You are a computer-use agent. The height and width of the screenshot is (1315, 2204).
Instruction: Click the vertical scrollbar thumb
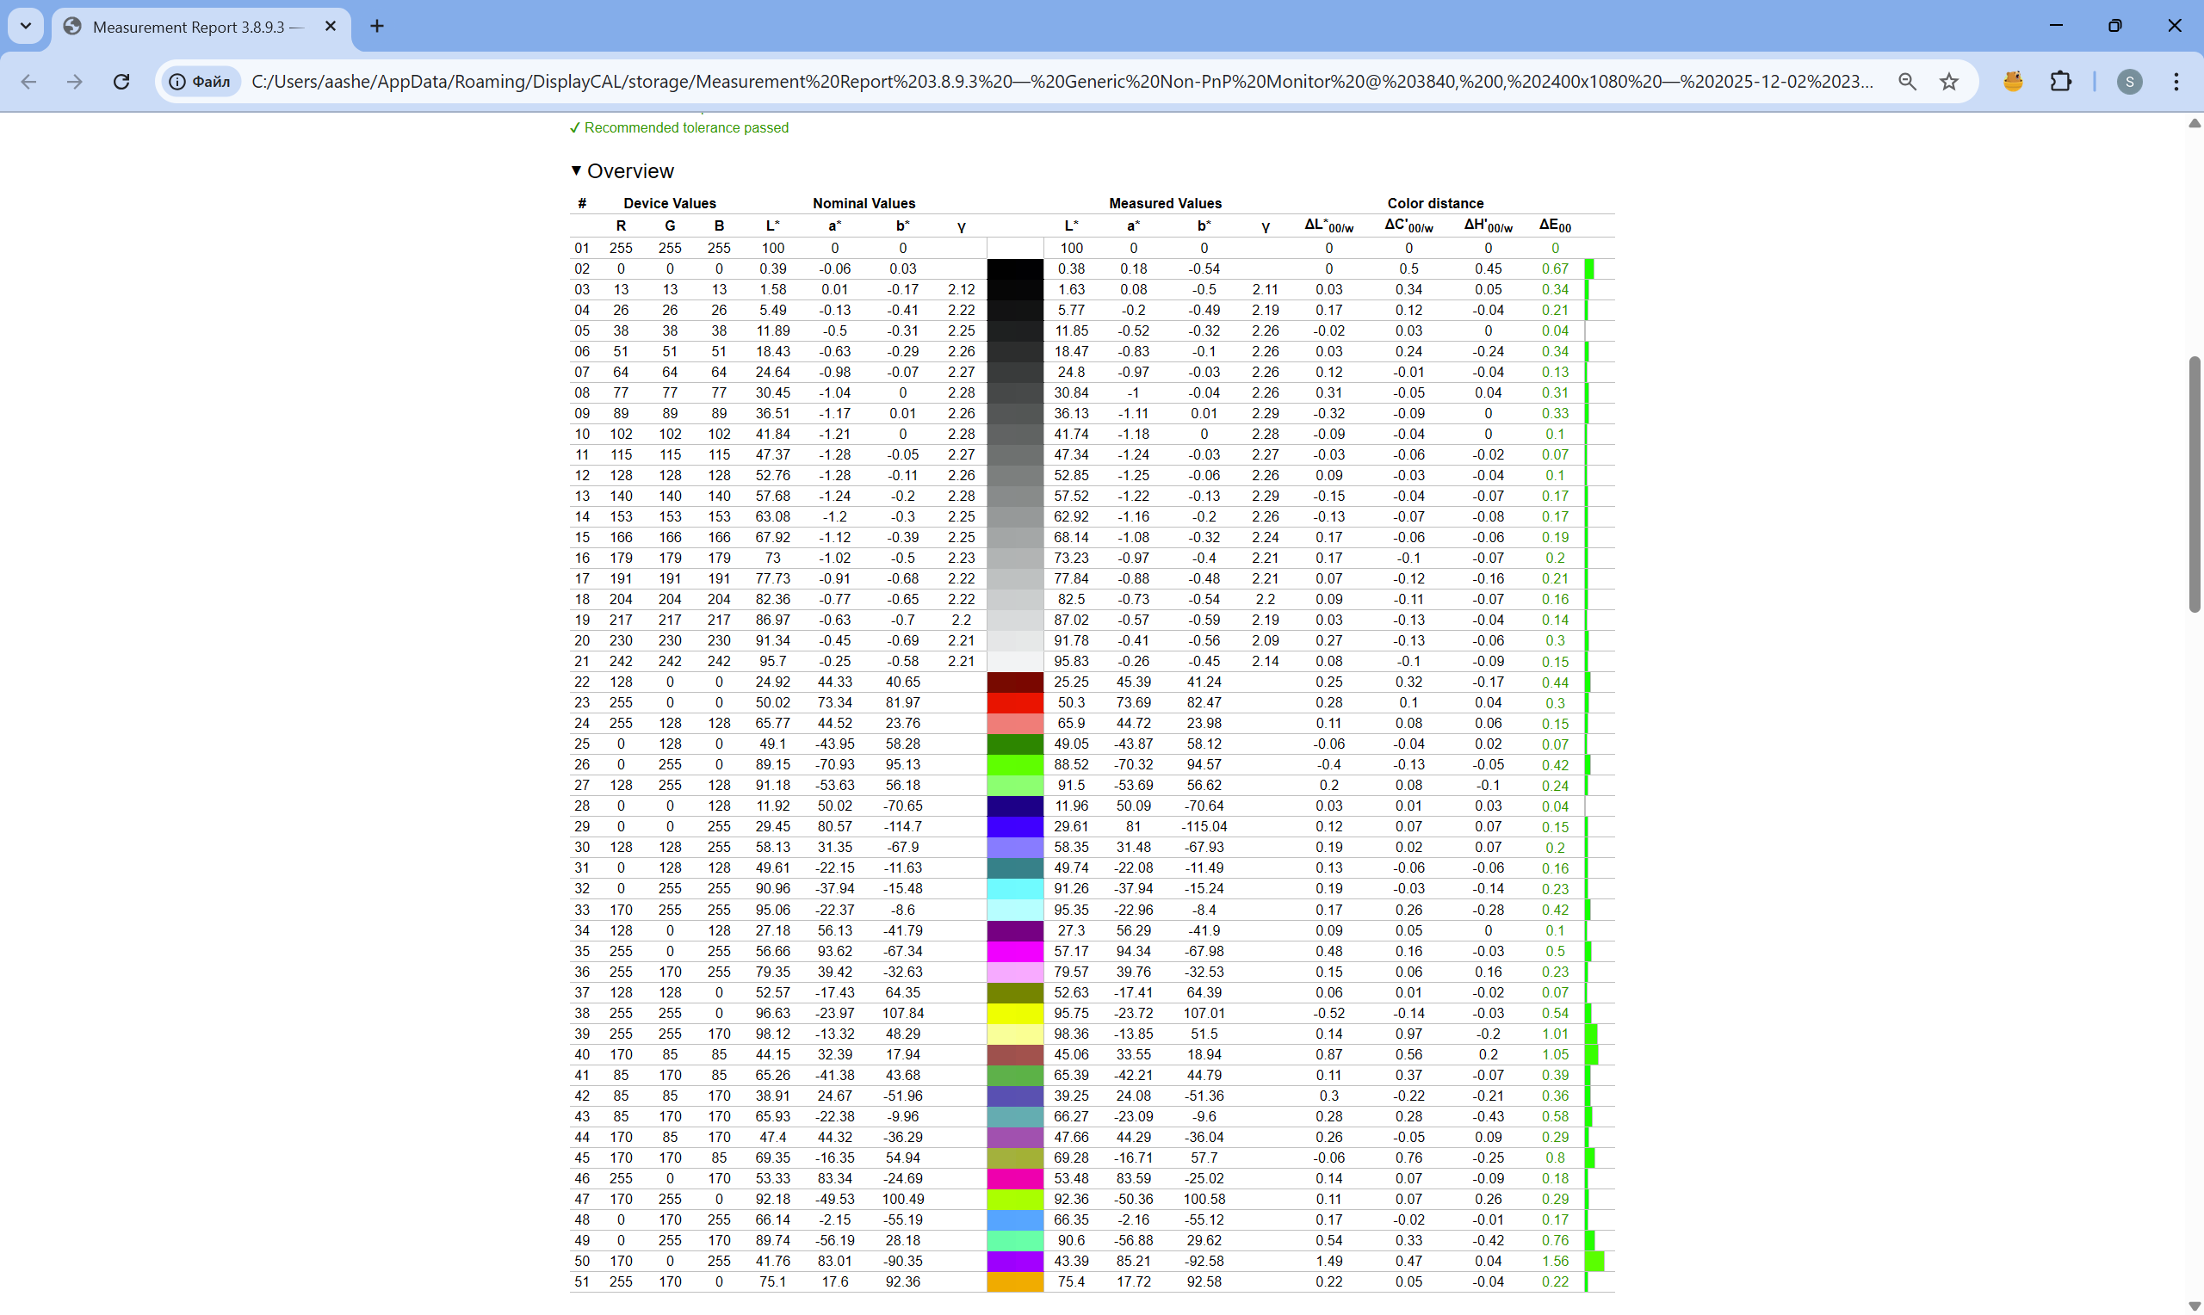click(x=2194, y=483)
